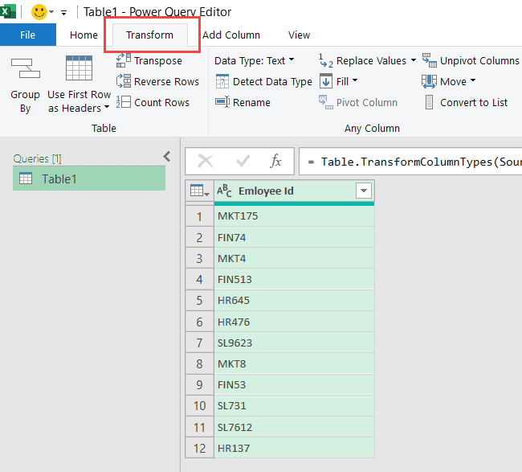Open the smiley feedback dropdown arrow
The image size is (522, 472).
(x=51, y=12)
